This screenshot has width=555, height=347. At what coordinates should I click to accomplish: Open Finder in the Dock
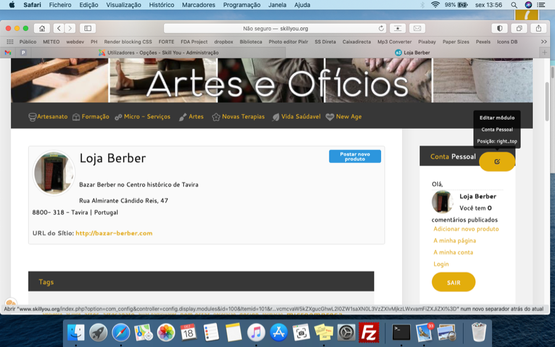[76, 333]
